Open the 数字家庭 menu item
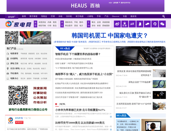Image resolution: width=171 pixels, height=131 pixels. tap(33, 16)
